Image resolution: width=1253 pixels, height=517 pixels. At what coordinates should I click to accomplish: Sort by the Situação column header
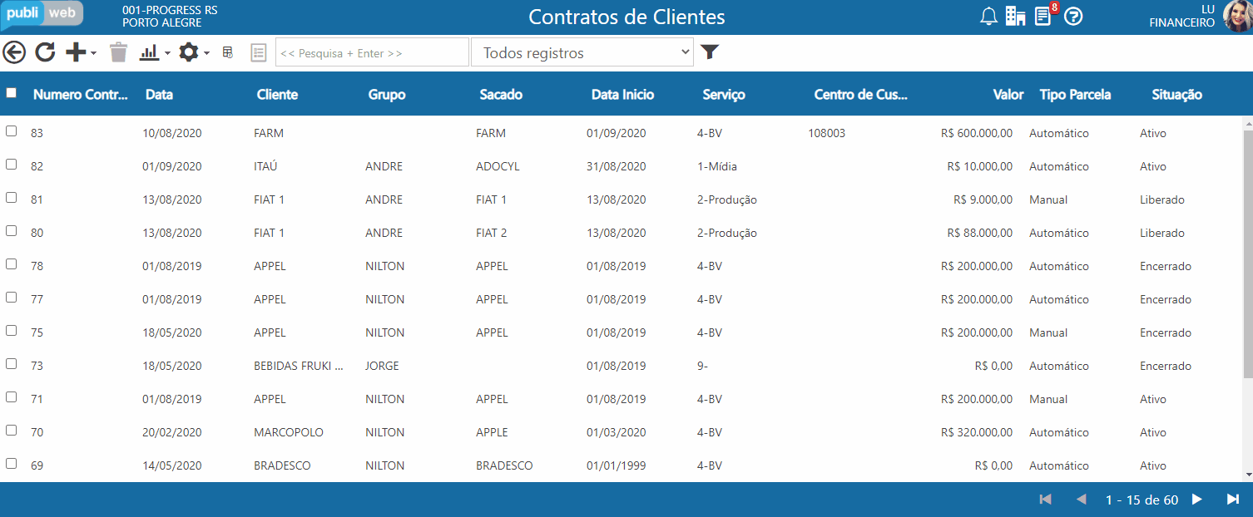[x=1176, y=95]
